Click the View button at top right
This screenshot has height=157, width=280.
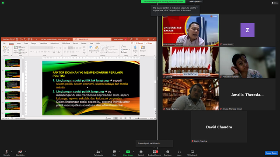[275, 3]
